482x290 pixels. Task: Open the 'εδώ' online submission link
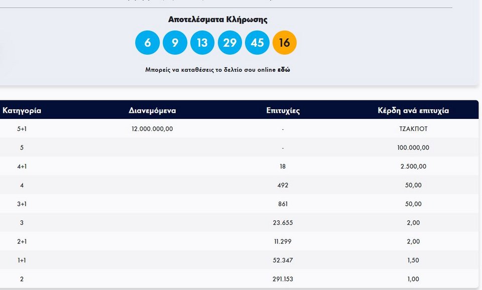[284, 70]
